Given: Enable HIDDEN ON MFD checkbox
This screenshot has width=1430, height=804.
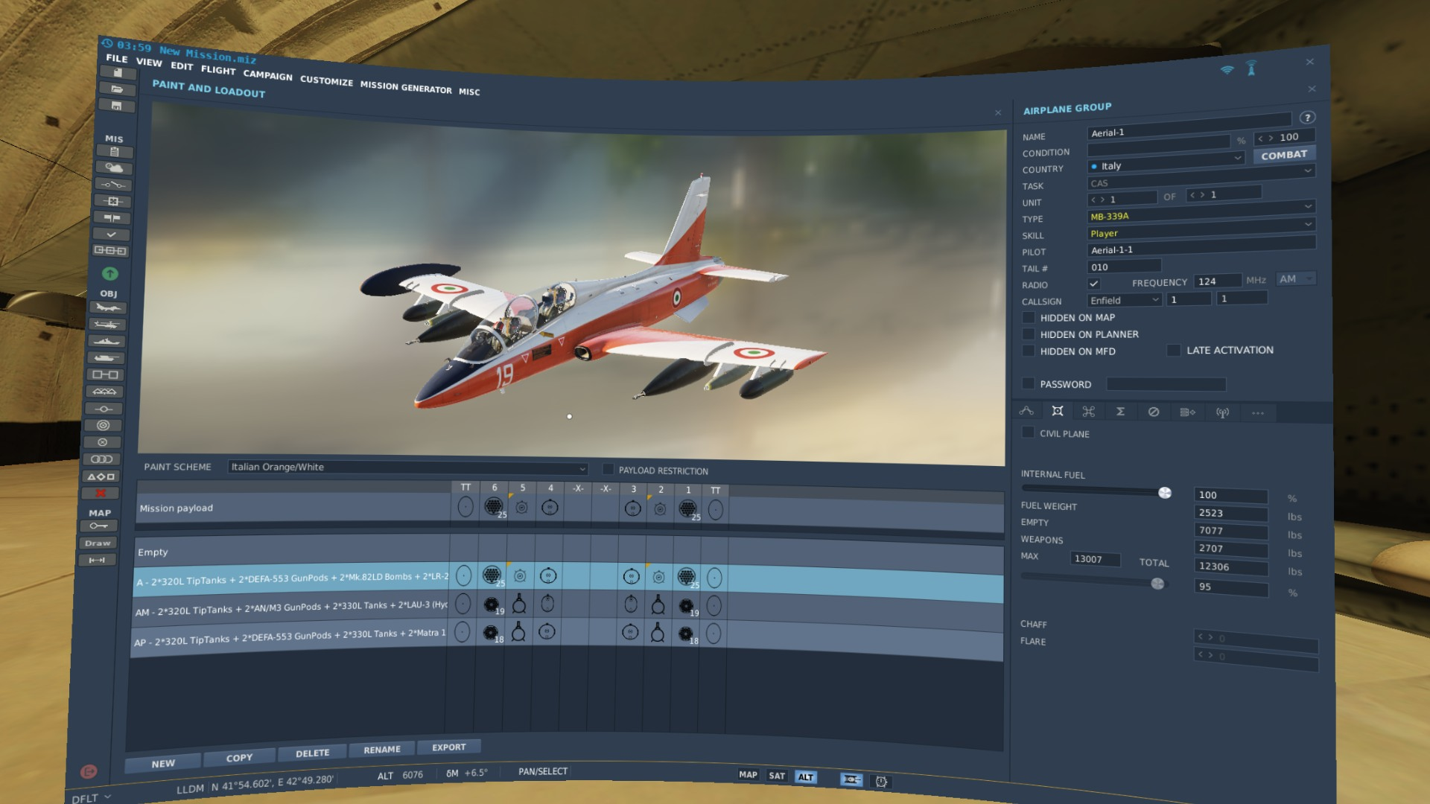Looking at the screenshot, I should click(1029, 351).
